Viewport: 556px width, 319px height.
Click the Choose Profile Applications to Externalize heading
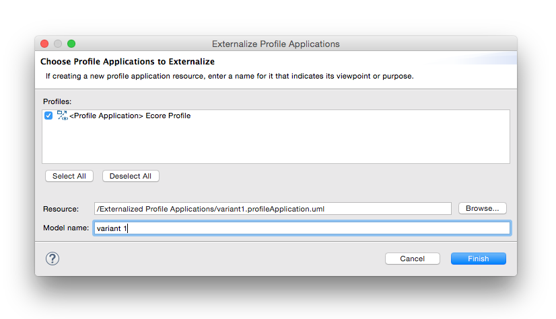(x=127, y=62)
